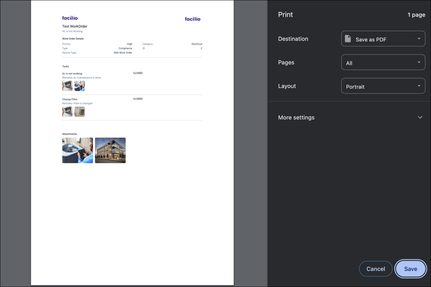Click the "1 page" count text
Image resolution: width=431 pixels, height=287 pixels.
[416, 15]
